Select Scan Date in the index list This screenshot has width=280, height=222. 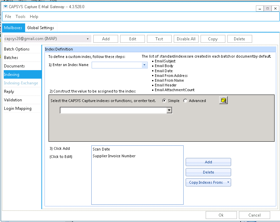(101, 149)
